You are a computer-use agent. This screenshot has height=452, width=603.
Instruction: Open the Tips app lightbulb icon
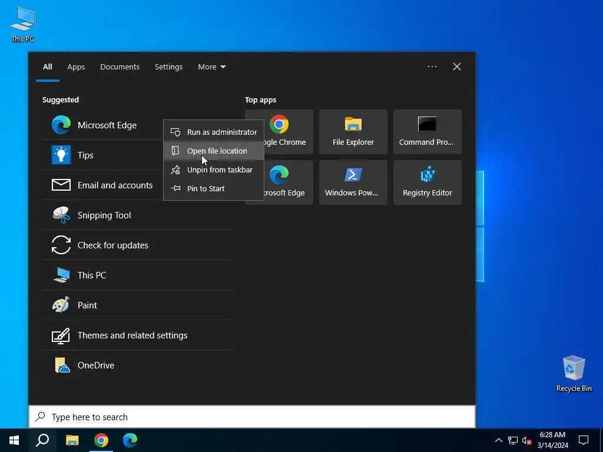(61, 155)
